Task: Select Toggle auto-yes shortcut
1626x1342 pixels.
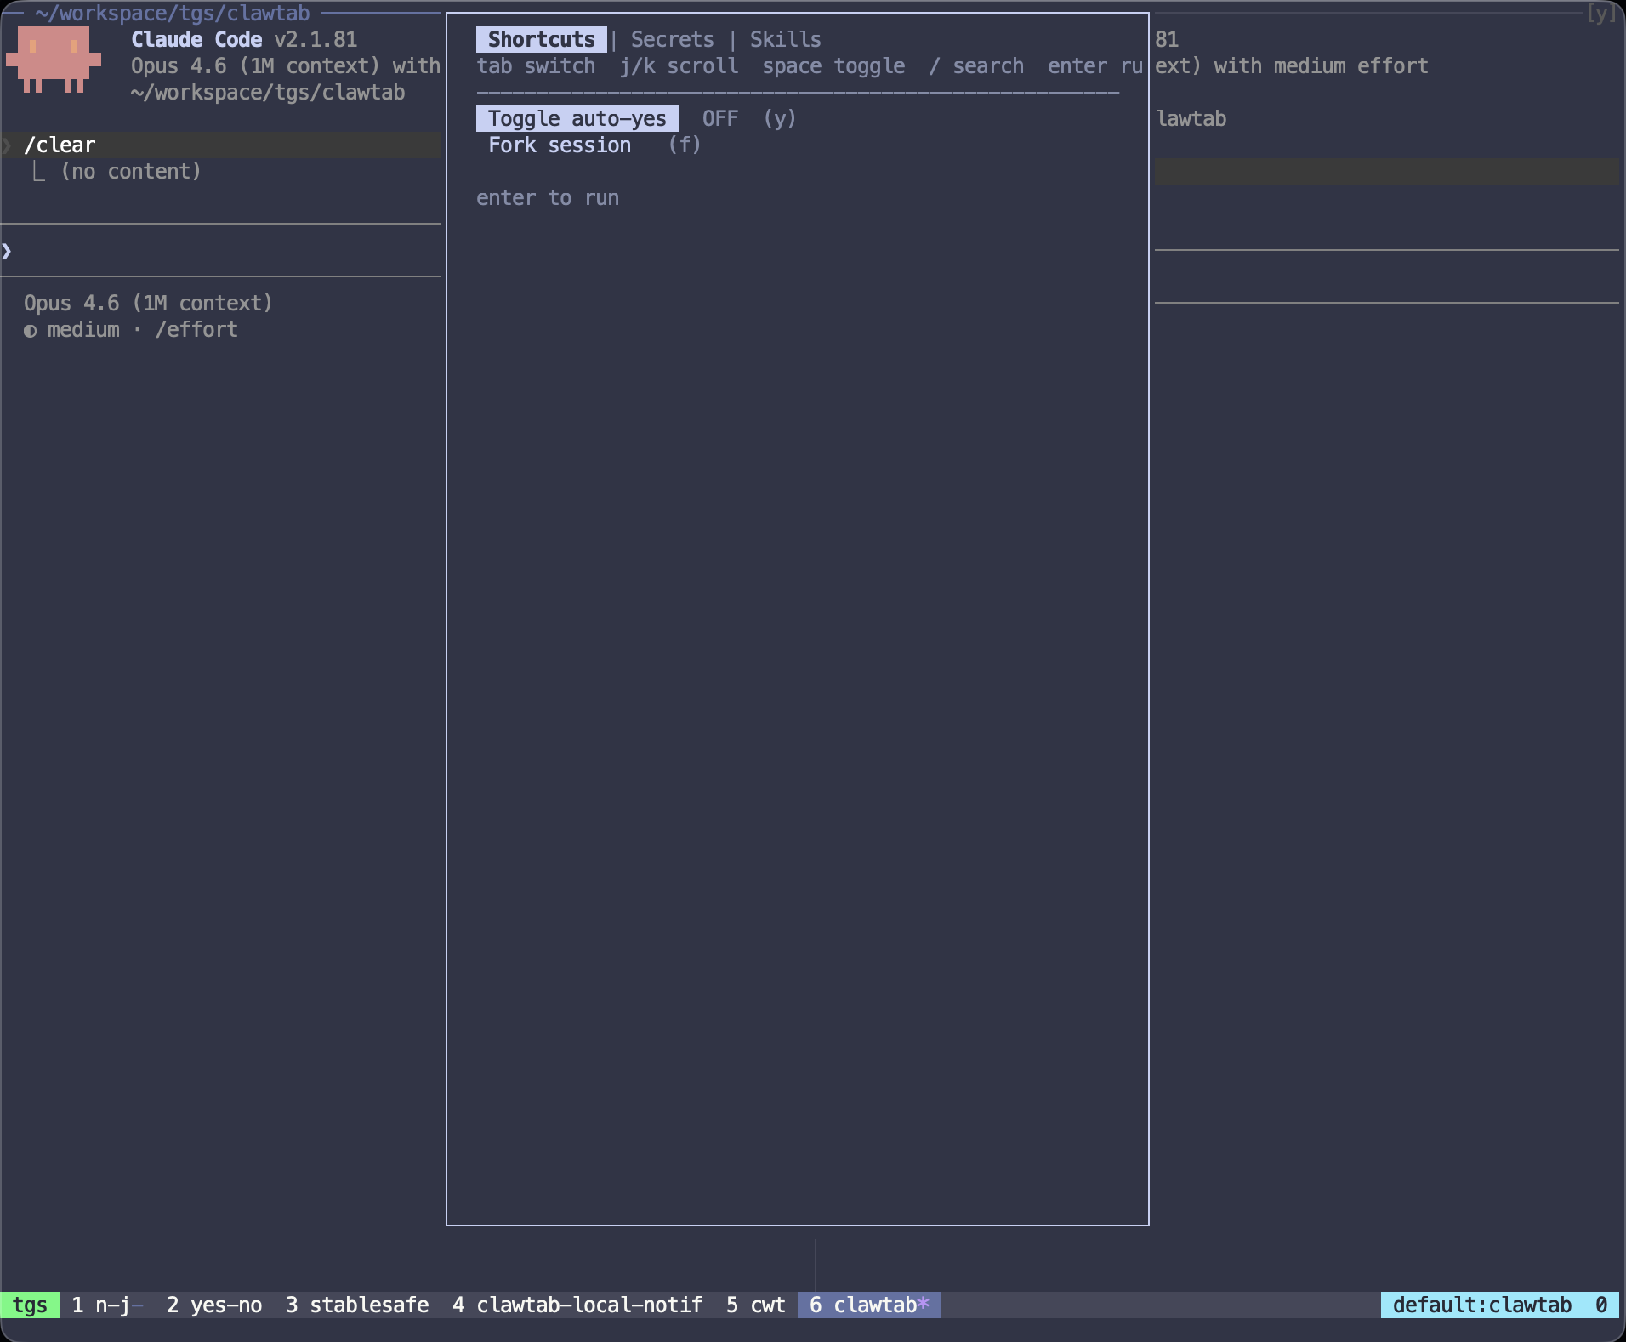Action: [577, 119]
